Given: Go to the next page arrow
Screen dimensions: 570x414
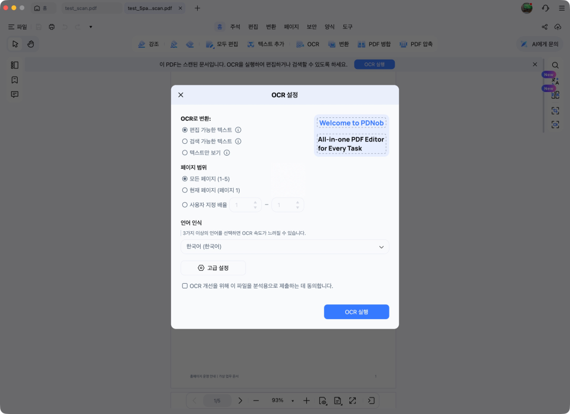Looking at the screenshot, I should (240, 400).
